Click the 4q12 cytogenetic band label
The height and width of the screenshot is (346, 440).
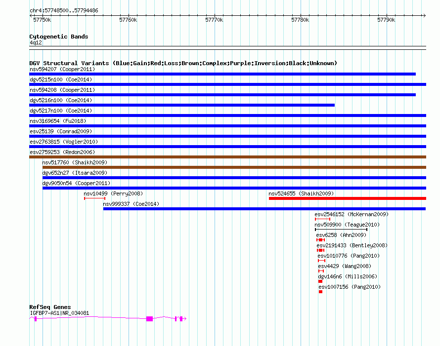point(36,42)
